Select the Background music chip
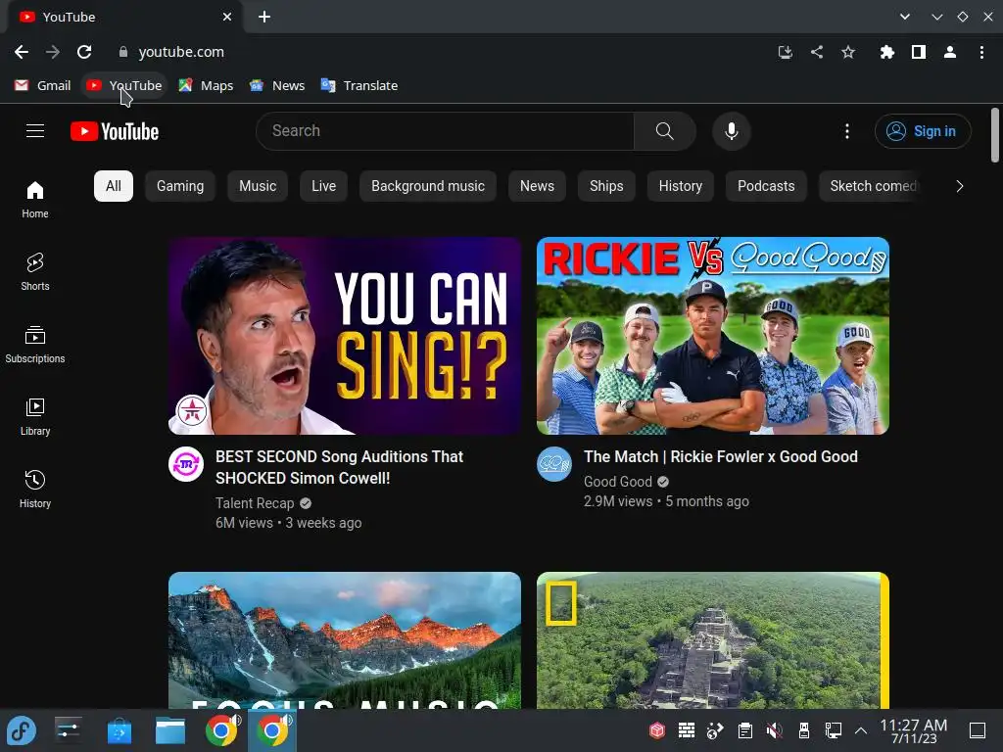The width and height of the screenshot is (1003, 752). 428,186
